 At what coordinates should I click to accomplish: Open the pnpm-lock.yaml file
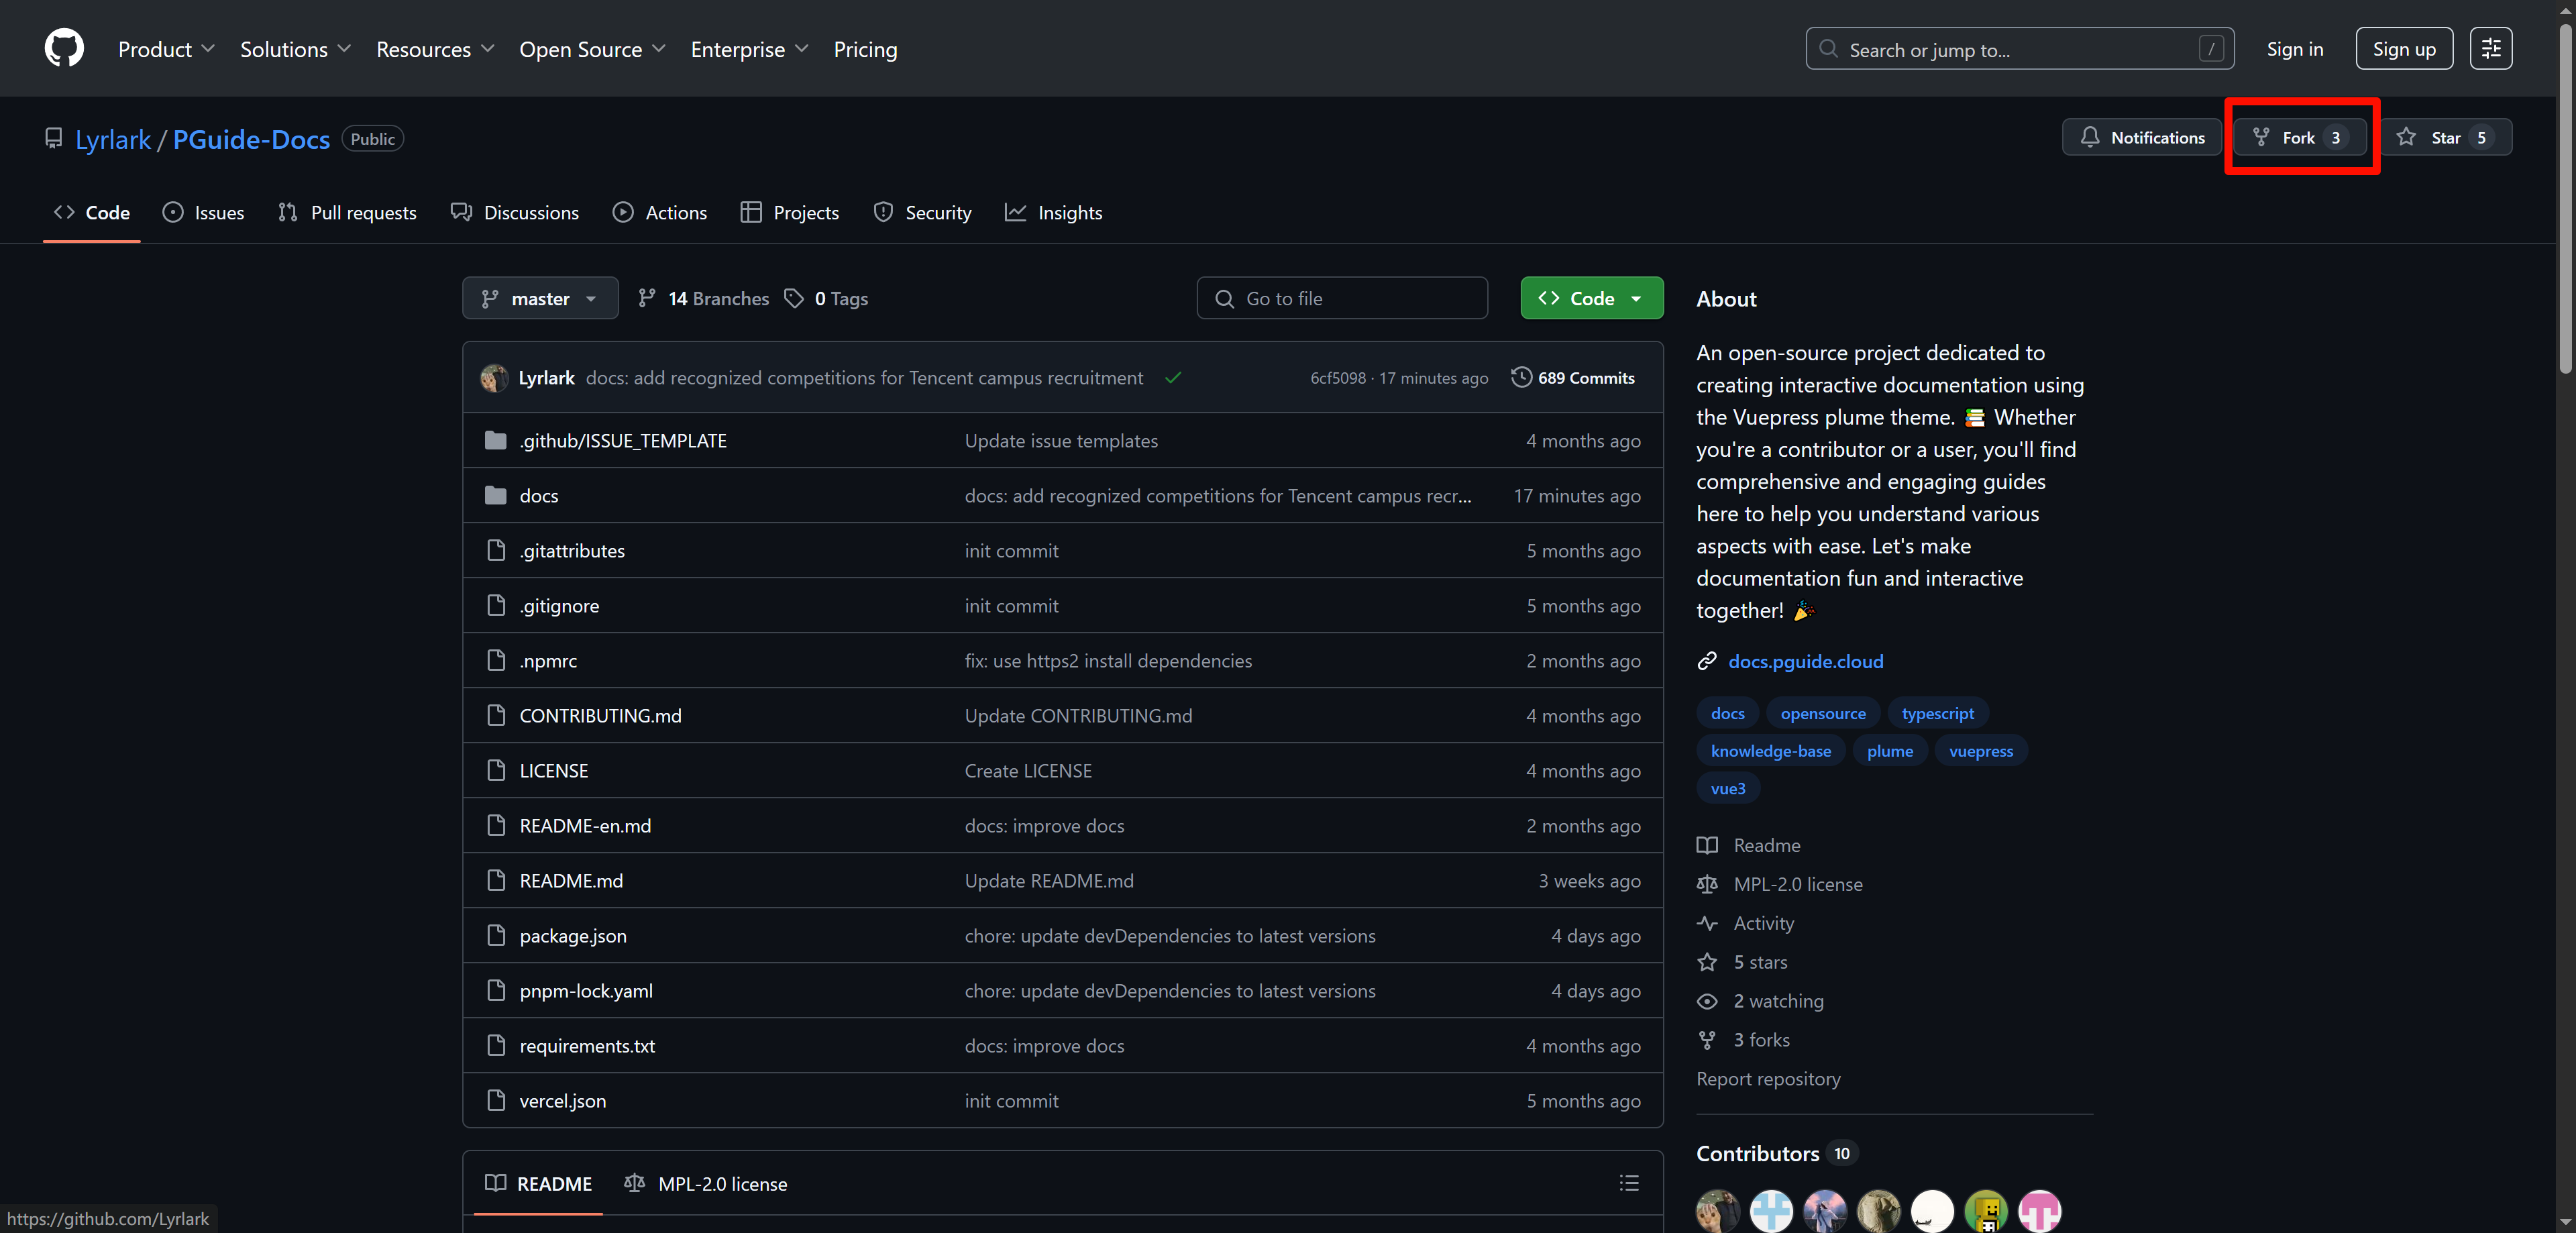586,990
